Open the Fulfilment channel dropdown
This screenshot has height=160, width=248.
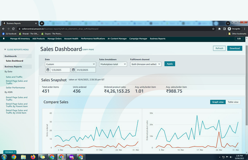(x=145, y=64)
